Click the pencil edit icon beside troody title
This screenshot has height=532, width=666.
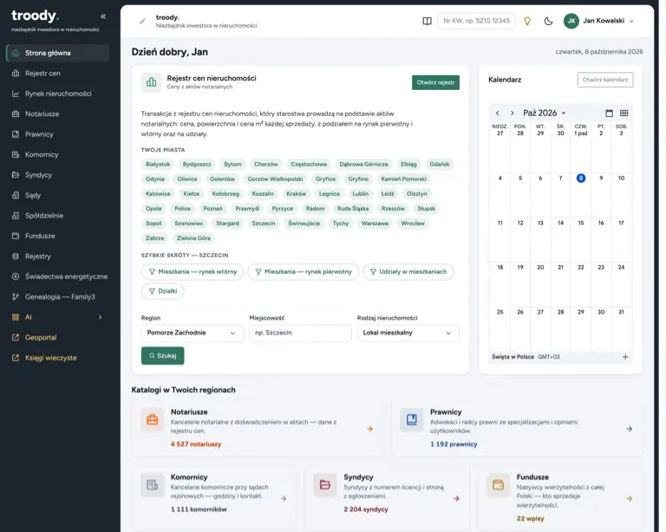point(143,21)
